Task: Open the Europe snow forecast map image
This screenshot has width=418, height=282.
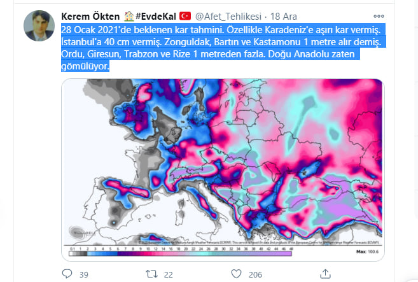Action: click(x=223, y=170)
